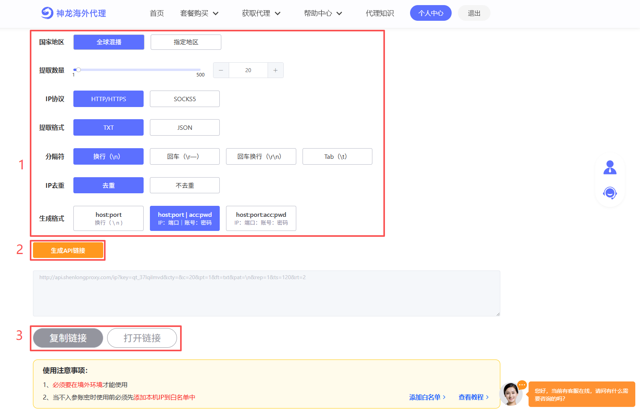Expand the 套餐购买 dropdown menu
This screenshot has width=640, height=414.
coord(199,13)
